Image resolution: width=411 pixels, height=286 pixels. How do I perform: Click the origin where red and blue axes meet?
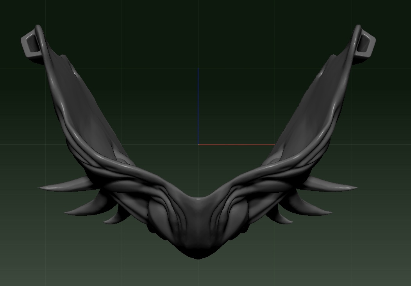coord(198,144)
